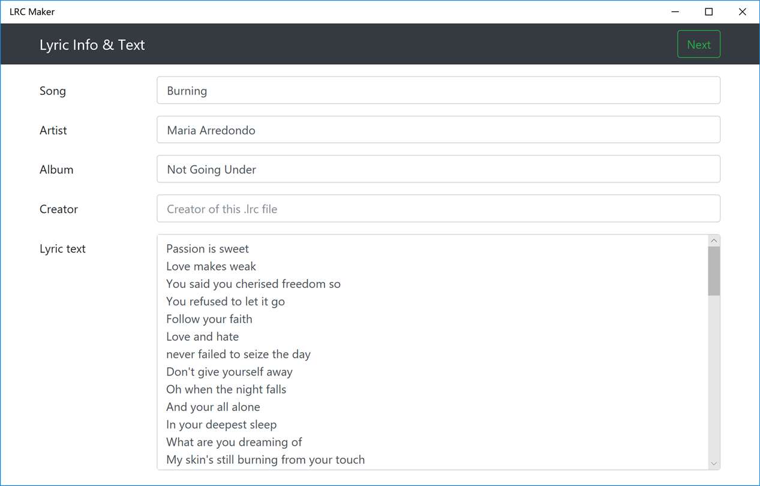Image resolution: width=760 pixels, height=486 pixels.
Task: Click the Next button
Action: pos(698,44)
